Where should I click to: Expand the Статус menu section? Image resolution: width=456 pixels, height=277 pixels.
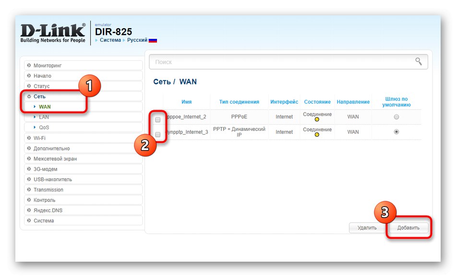tap(84, 86)
